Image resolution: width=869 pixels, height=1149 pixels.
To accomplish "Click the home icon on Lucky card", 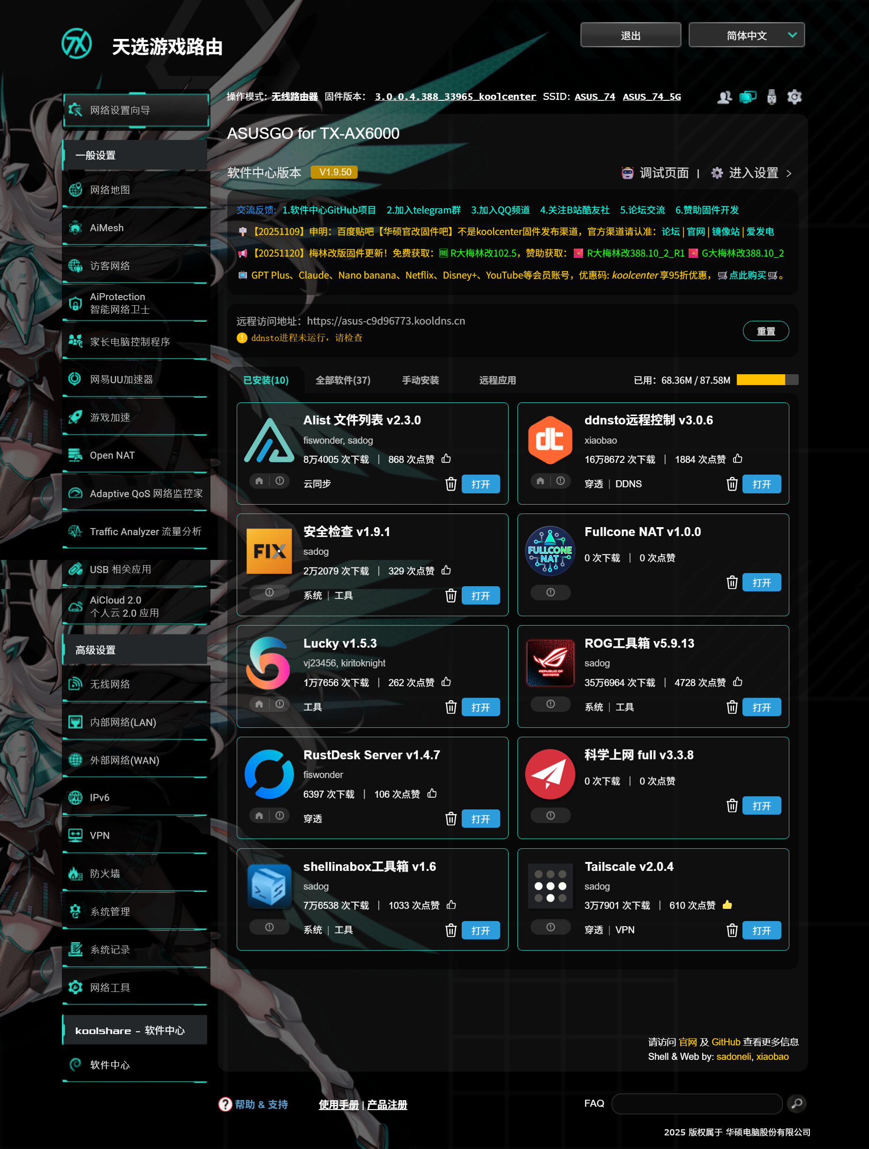I will [x=259, y=704].
